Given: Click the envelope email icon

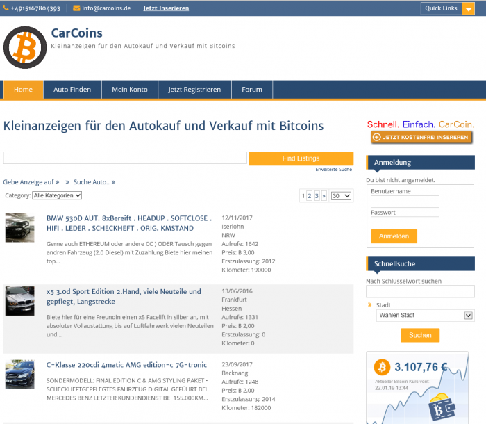Looking at the screenshot, I should click(76, 8).
